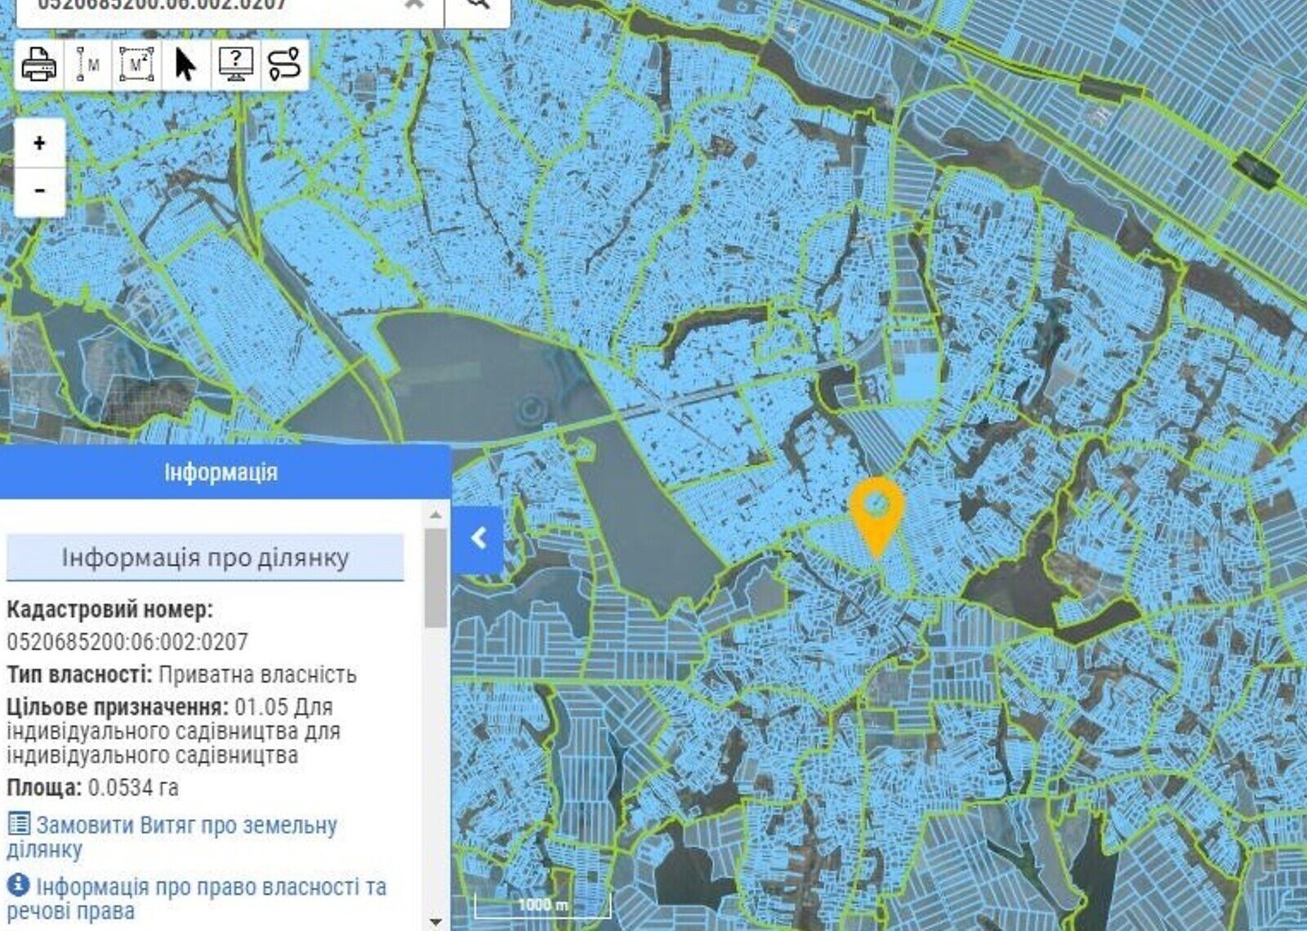Select the distance measurement tool
The image size is (1307, 931).
point(88,65)
